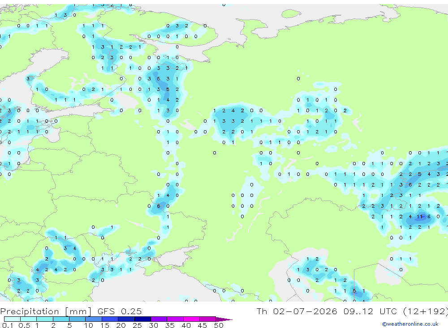Click the '50' legend scale label
448x328 pixels.
click(219, 325)
